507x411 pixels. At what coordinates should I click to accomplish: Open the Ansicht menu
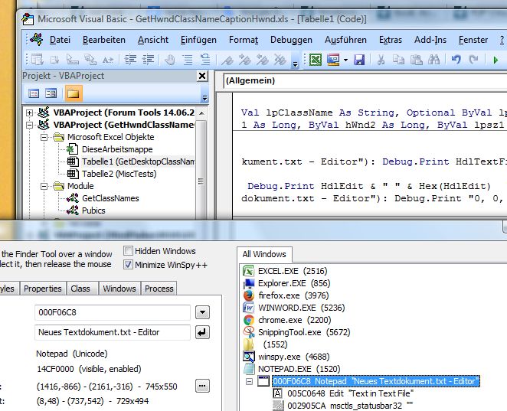(x=153, y=40)
